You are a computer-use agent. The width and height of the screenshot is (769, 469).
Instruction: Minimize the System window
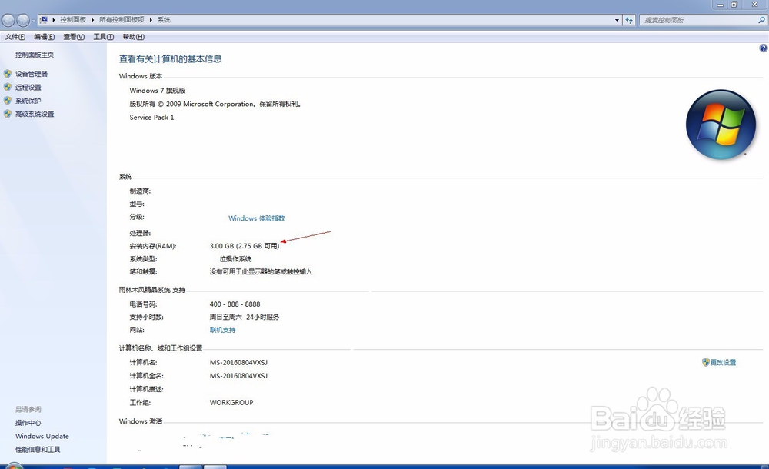click(720, 5)
